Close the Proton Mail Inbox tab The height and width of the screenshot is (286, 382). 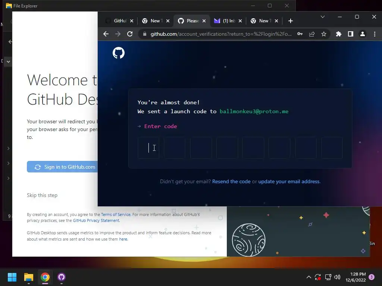tap(240, 21)
